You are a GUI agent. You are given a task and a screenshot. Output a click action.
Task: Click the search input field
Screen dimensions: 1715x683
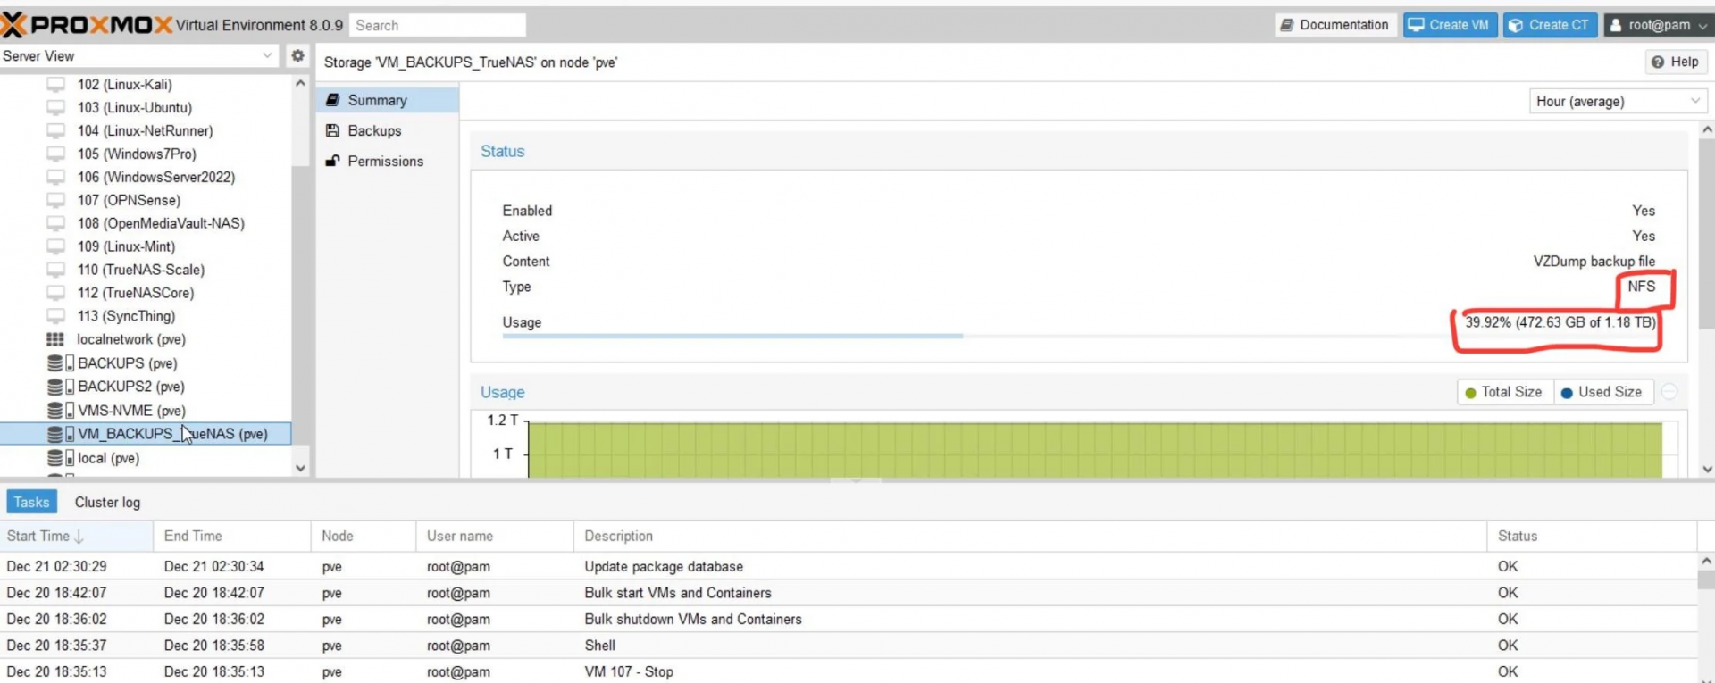(437, 25)
